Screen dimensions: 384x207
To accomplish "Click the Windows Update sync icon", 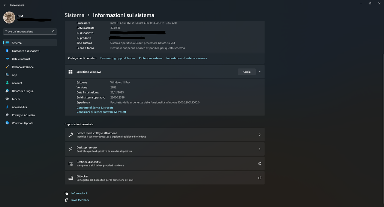I will 7,123.
